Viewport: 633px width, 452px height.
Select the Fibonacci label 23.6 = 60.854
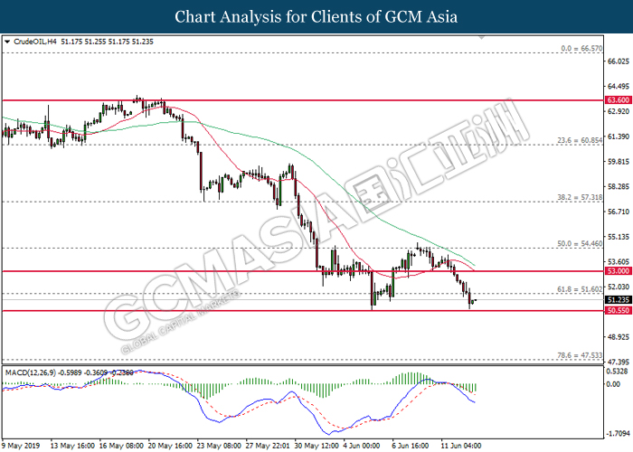coord(580,140)
